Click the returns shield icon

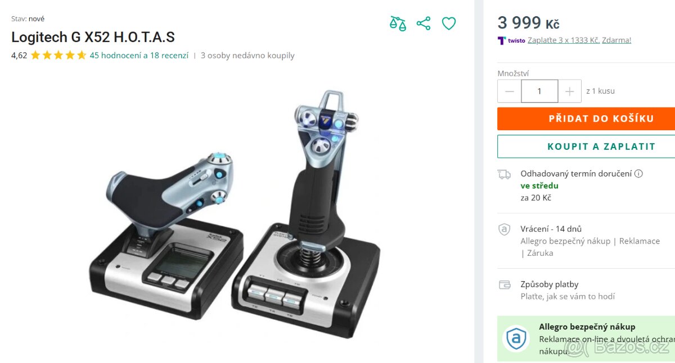[x=505, y=229]
